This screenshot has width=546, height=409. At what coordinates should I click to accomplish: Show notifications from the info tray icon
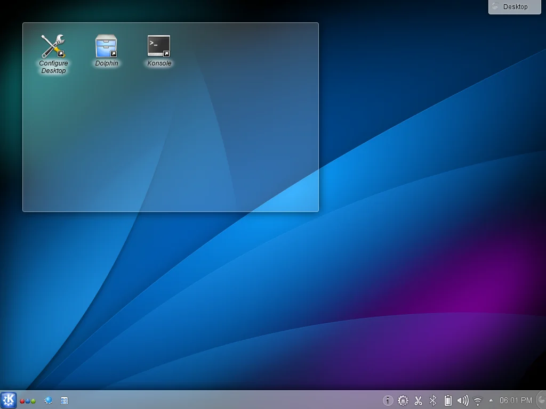click(x=388, y=400)
